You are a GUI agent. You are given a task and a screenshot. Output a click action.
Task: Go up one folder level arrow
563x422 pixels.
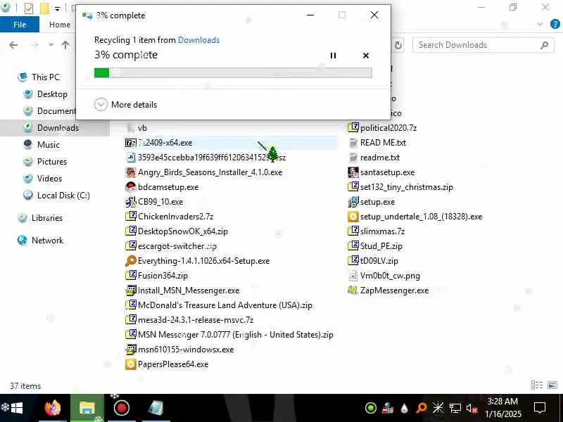[65, 45]
